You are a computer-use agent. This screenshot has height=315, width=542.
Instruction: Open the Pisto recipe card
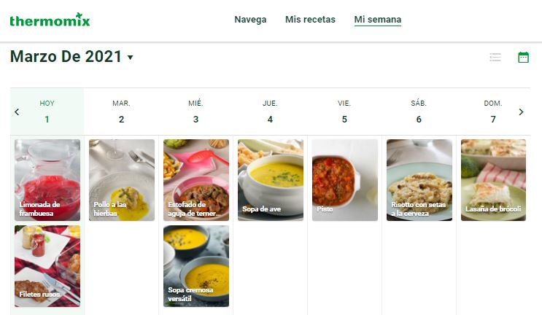pyautogui.click(x=344, y=180)
